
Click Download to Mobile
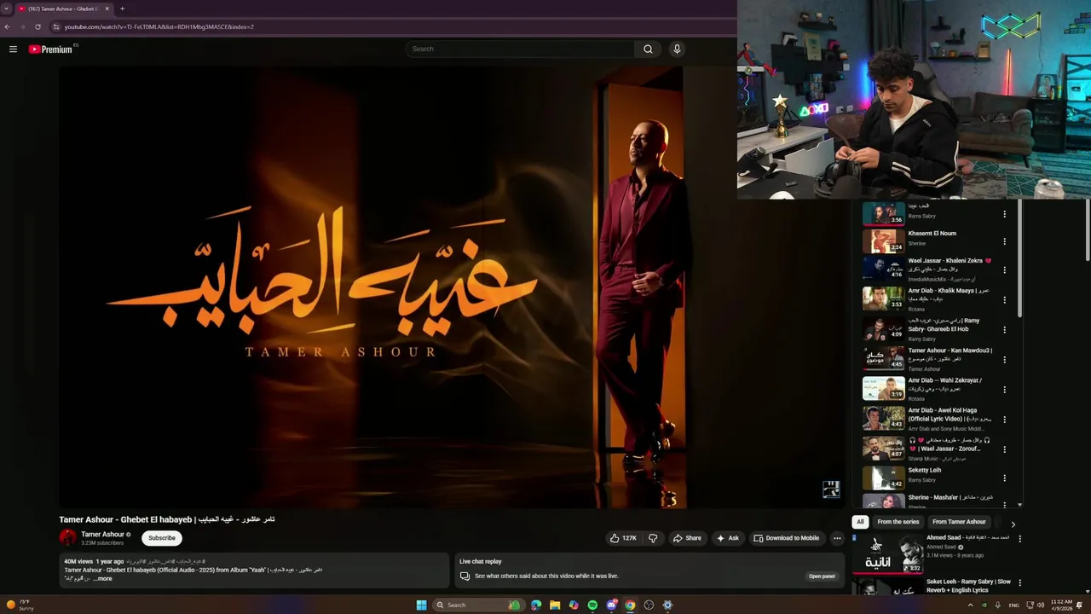786,538
